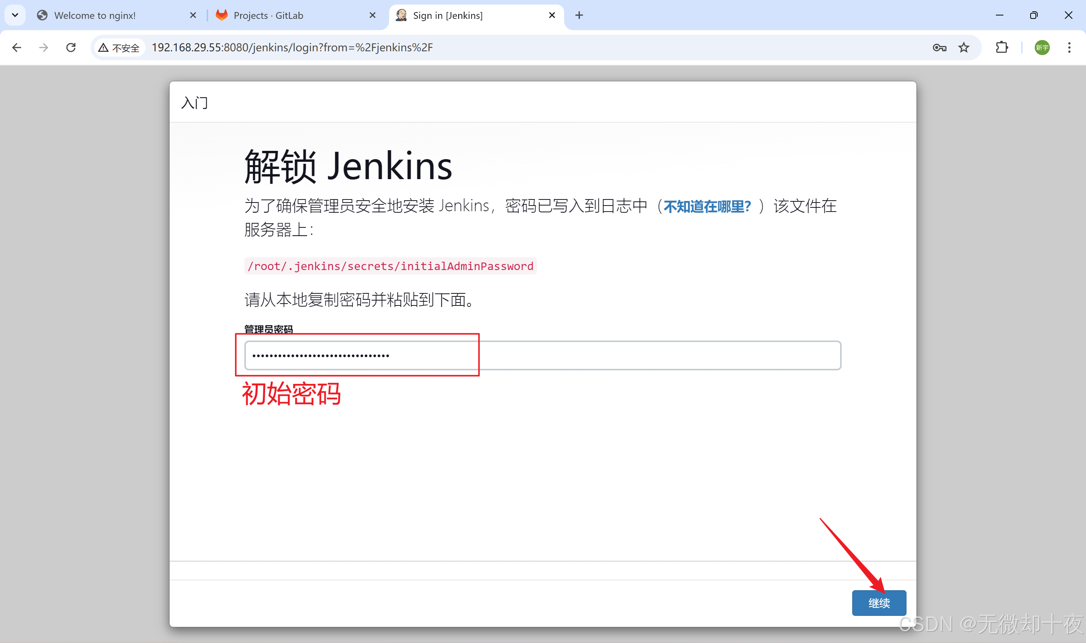Close the Welcome to nginx tab
The image size is (1086, 643).
pos(193,15)
